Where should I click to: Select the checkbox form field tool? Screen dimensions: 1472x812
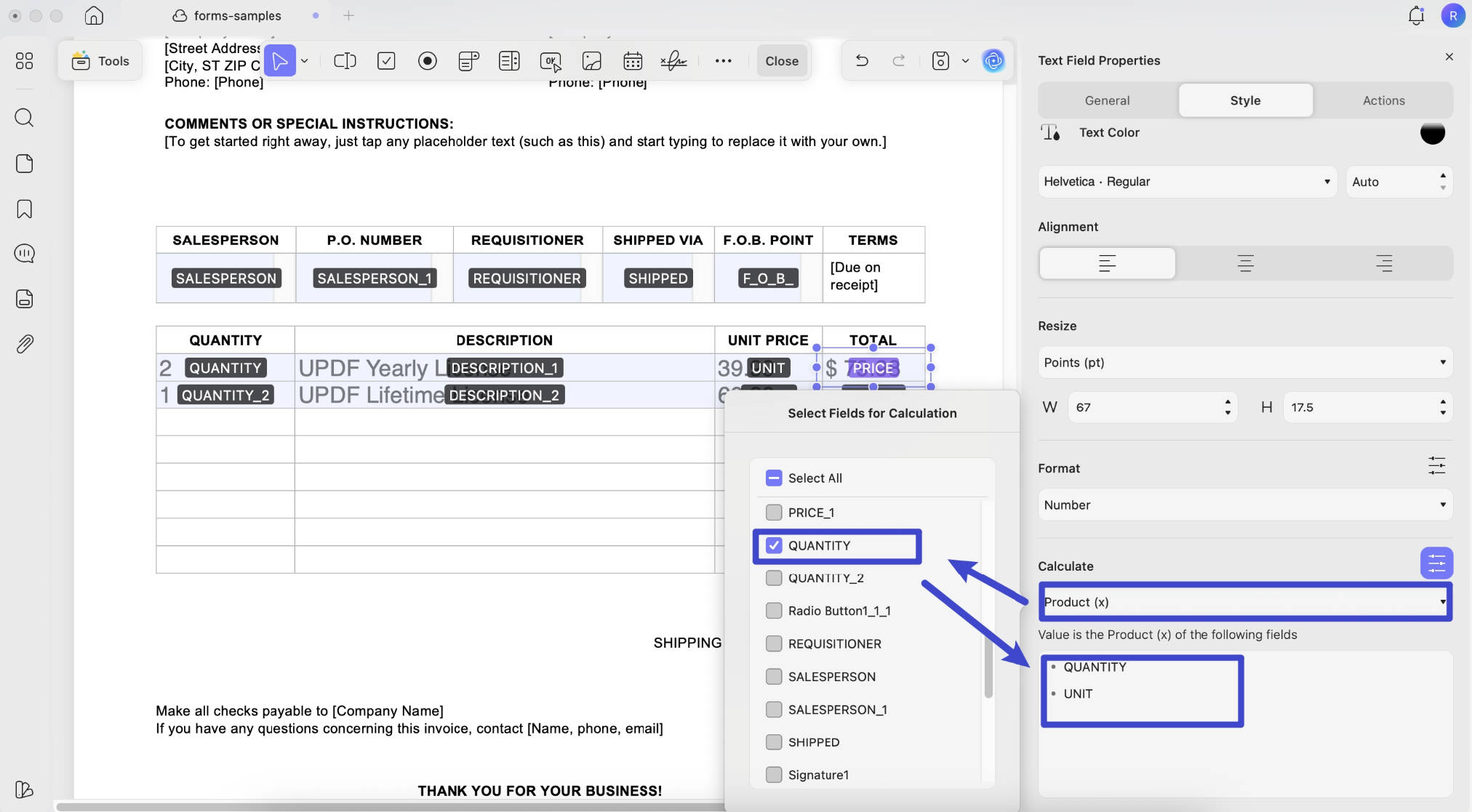point(386,61)
